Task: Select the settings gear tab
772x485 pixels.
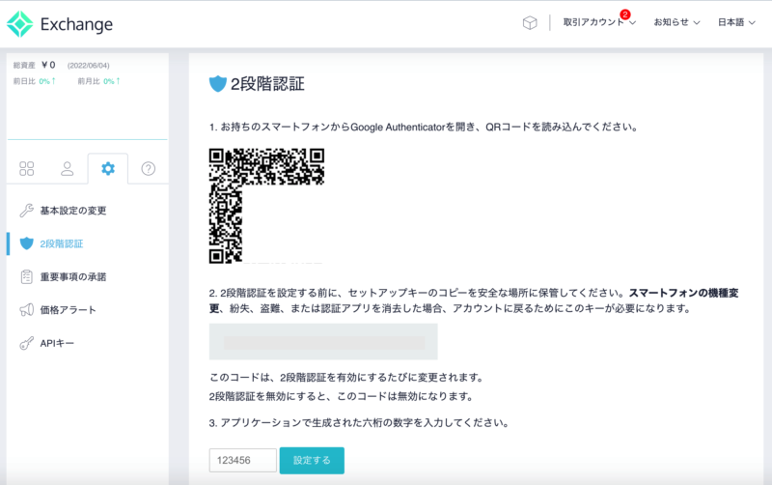Action: pos(108,168)
